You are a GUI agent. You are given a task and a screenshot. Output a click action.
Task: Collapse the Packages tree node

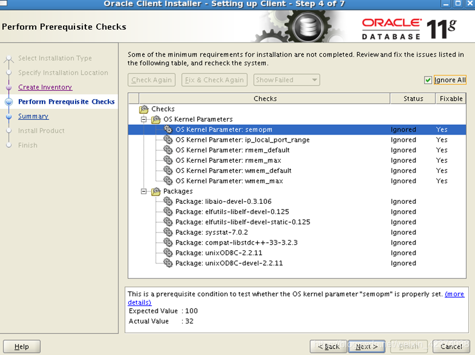(x=144, y=191)
